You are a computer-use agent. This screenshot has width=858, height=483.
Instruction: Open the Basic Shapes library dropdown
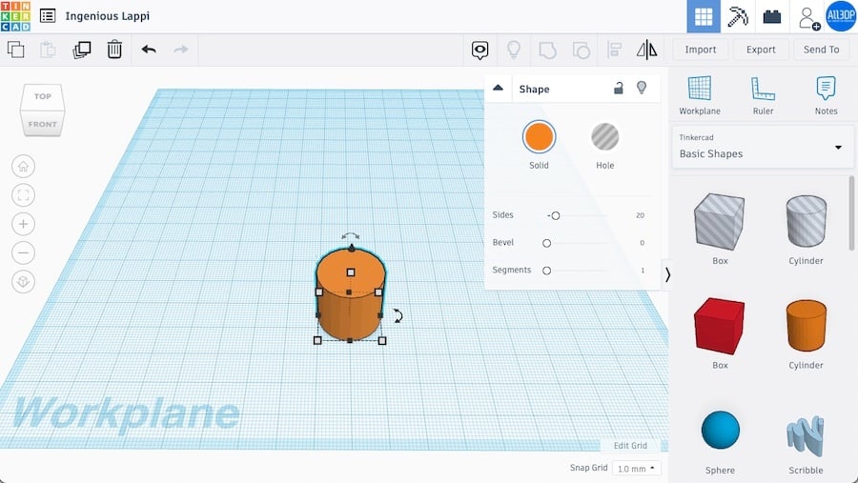(760, 147)
